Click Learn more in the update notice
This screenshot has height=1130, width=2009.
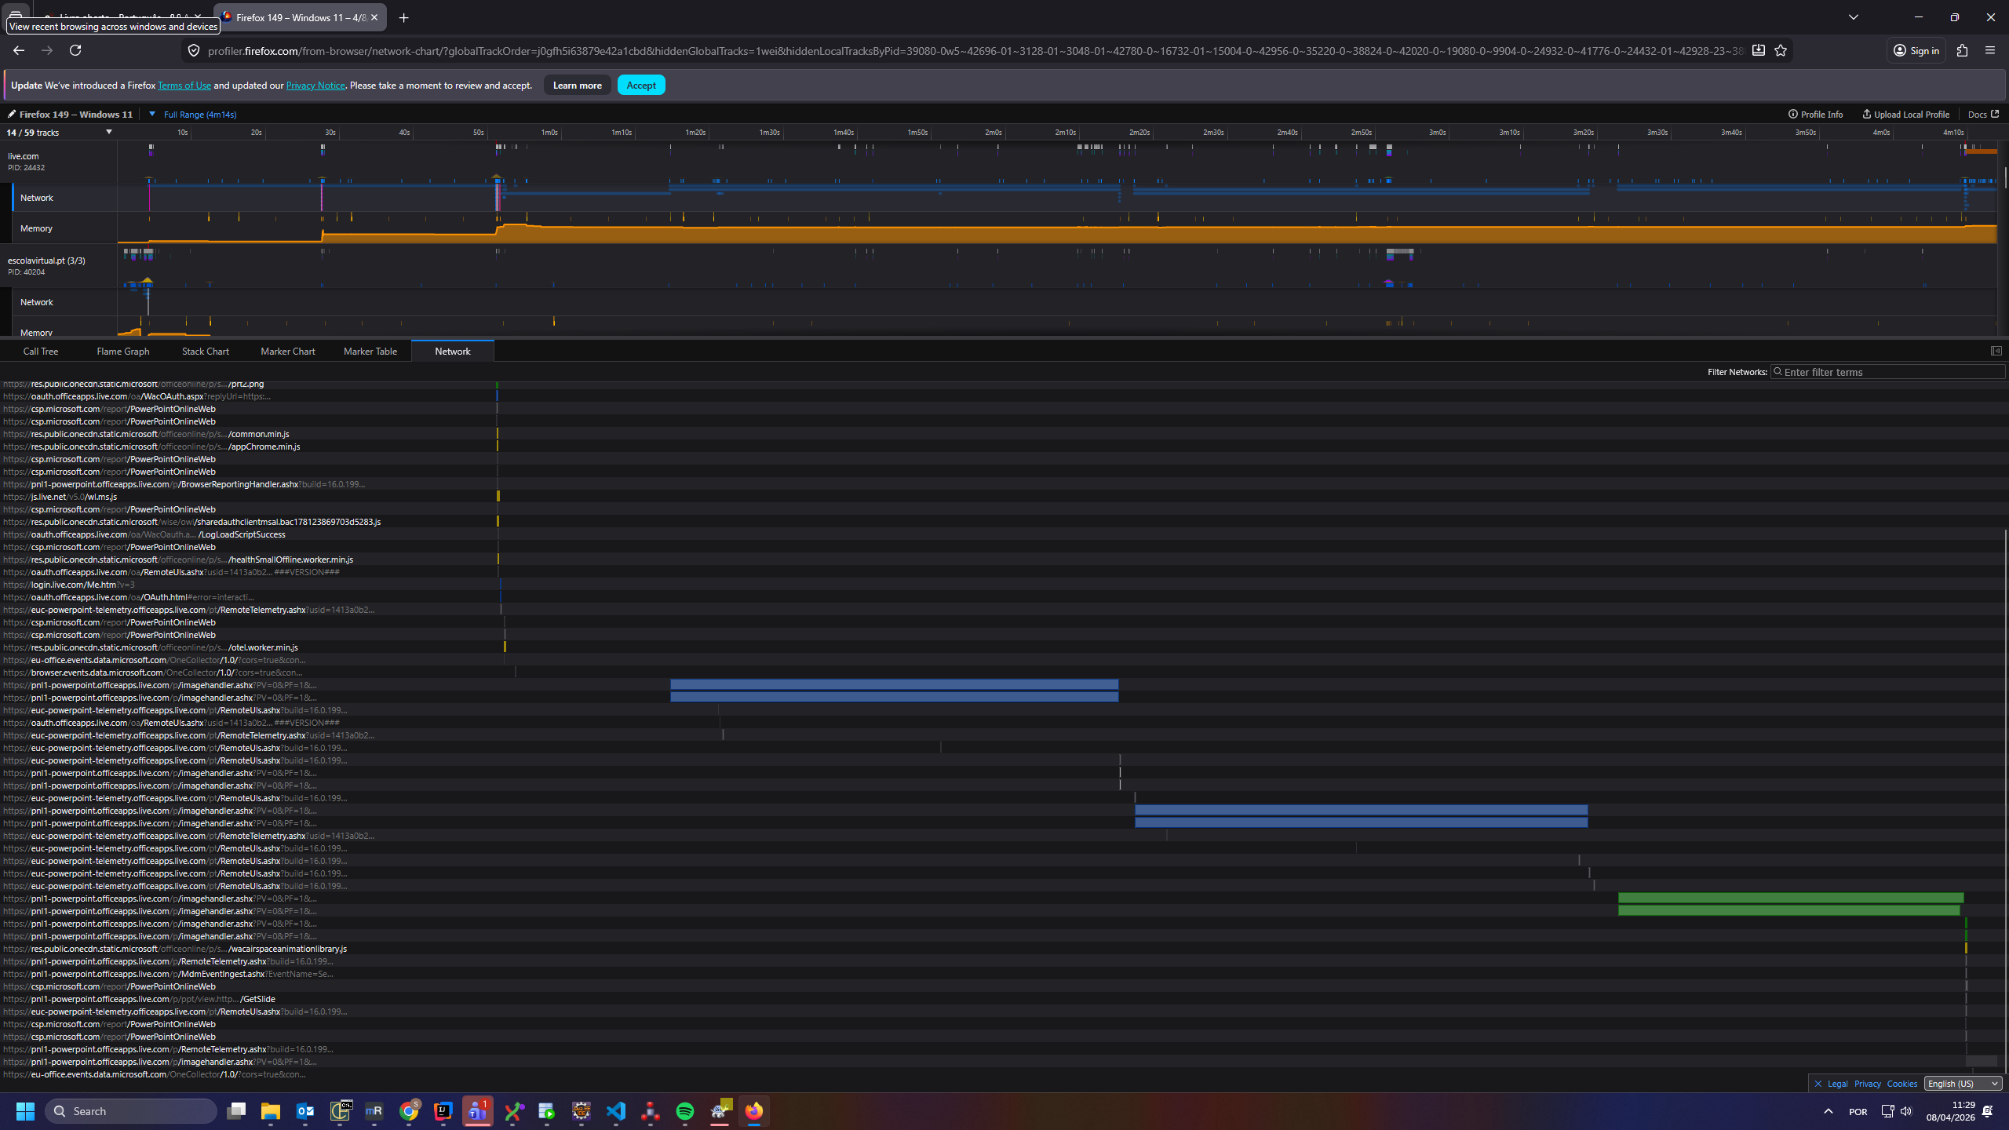(x=578, y=86)
